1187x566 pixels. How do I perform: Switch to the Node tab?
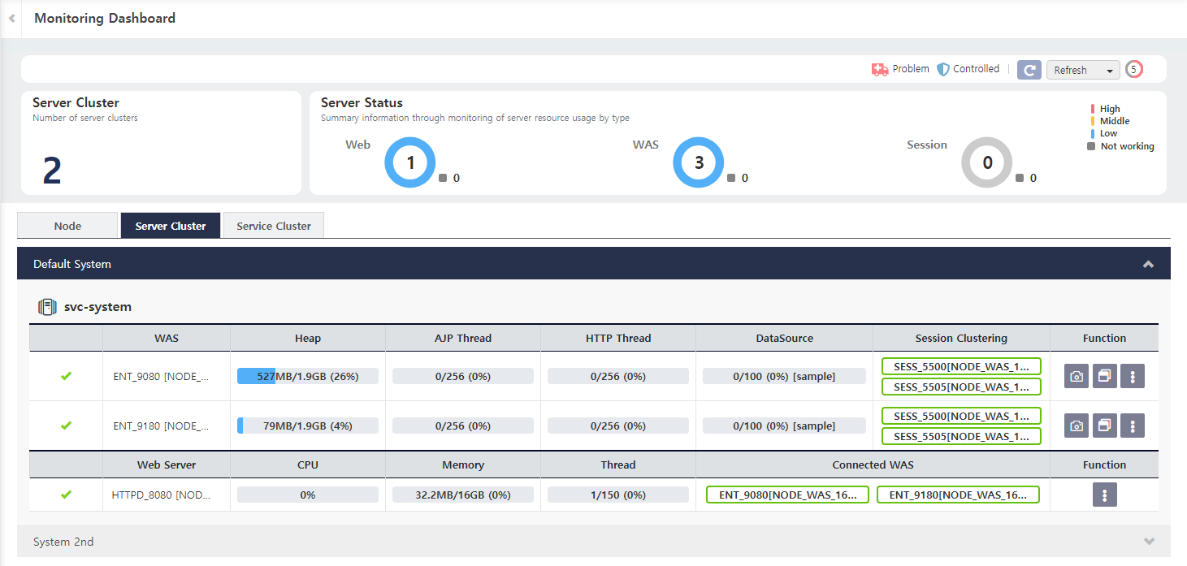pos(67,225)
